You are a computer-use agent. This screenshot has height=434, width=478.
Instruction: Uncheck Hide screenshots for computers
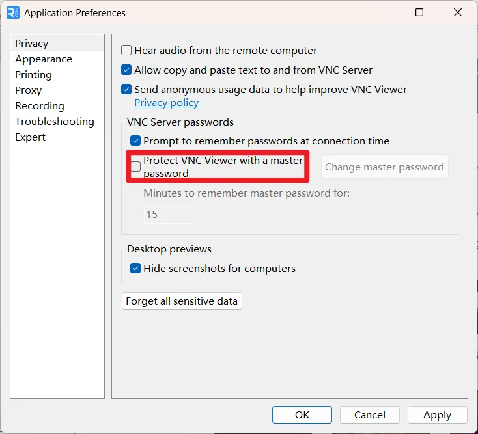coord(135,268)
